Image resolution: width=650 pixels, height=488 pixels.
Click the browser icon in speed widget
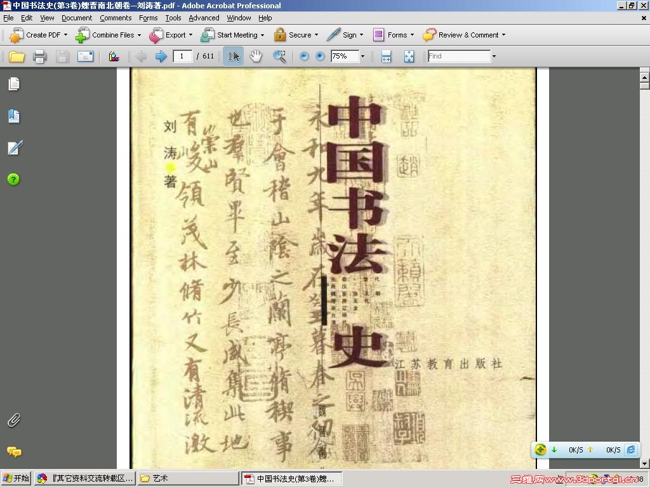click(631, 449)
